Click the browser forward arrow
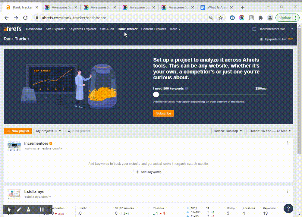The image size is (302, 217). [x=16, y=18]
